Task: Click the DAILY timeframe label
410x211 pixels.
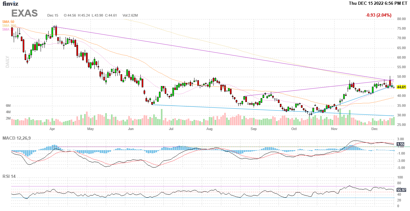Action: point(7,62)
